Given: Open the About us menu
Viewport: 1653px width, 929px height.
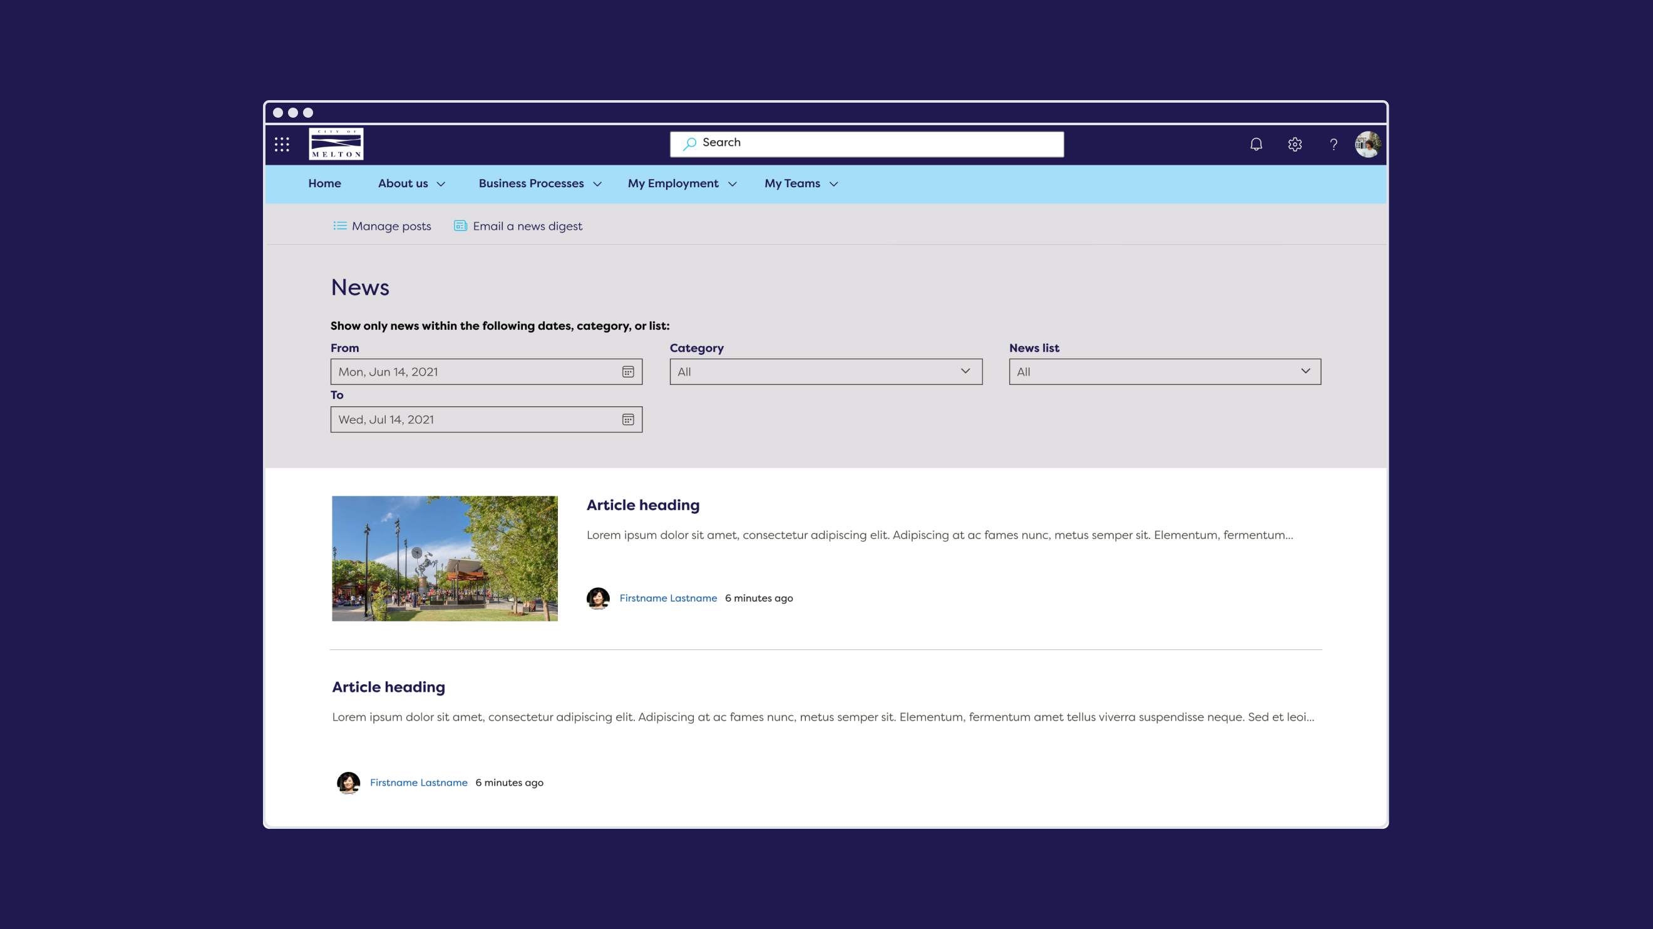Looking at the screenshot, I should click(x=403, y=183).
